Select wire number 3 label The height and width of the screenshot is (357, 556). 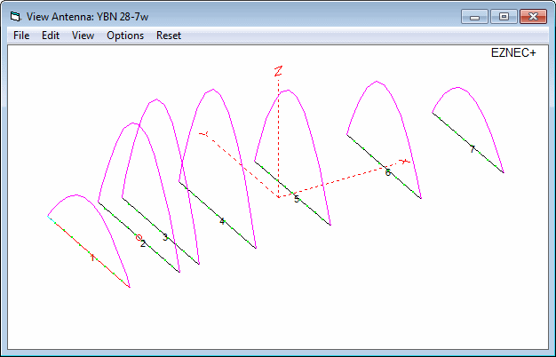click(165, 237)
